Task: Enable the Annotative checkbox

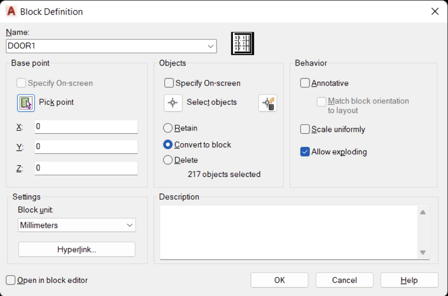Action: (x=305, y=83)
